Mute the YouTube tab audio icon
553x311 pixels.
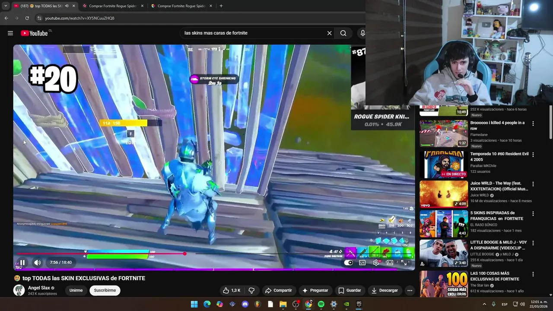[x=67, y=6]
